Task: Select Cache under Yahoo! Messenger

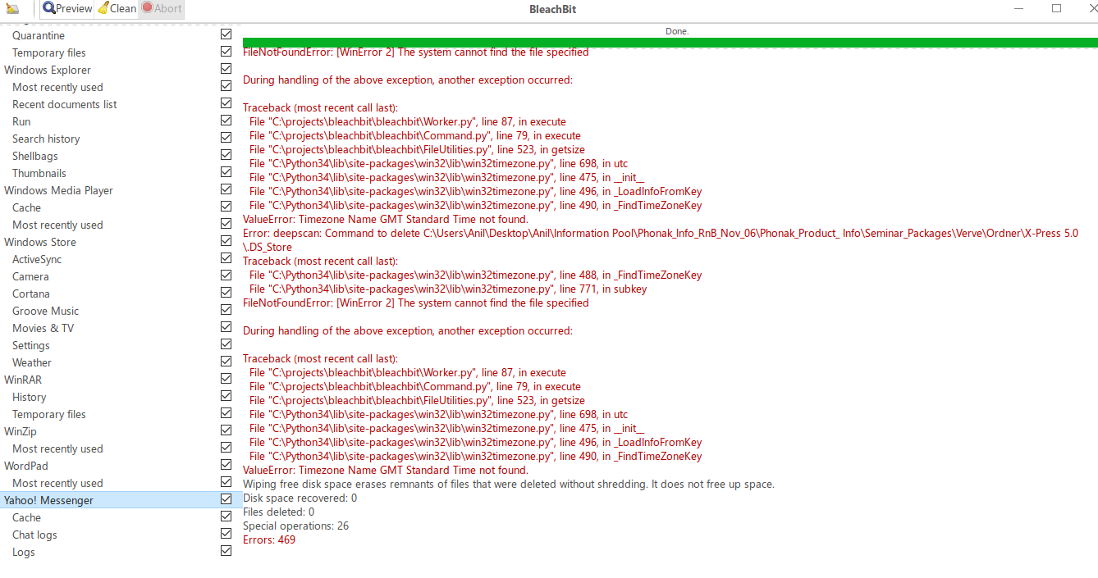Action: tap(26, 517)
